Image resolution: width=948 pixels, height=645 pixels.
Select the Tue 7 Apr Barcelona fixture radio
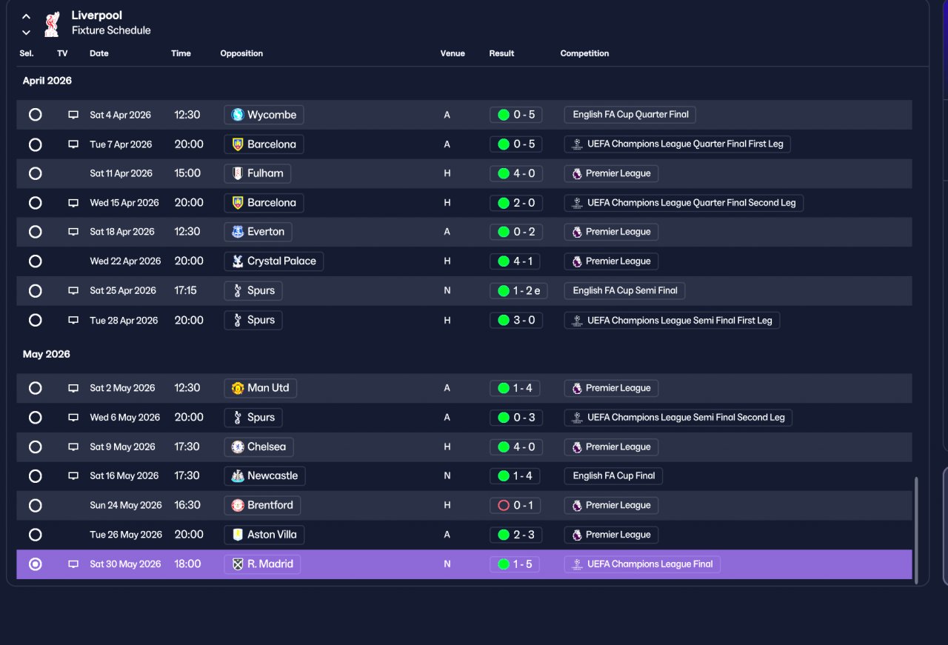[35, 144]
